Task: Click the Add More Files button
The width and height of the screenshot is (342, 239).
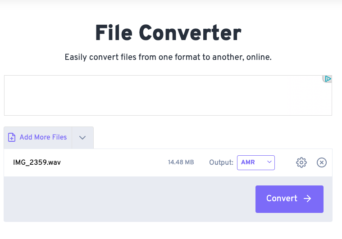Action: (38, 137)
